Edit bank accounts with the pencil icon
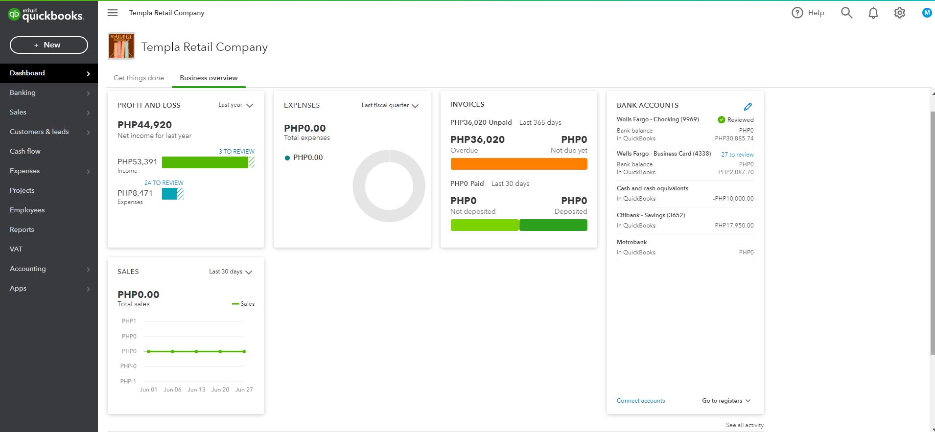Image resolution: width=935 pixels, height=432 pixels. click(x=748, y=107)
